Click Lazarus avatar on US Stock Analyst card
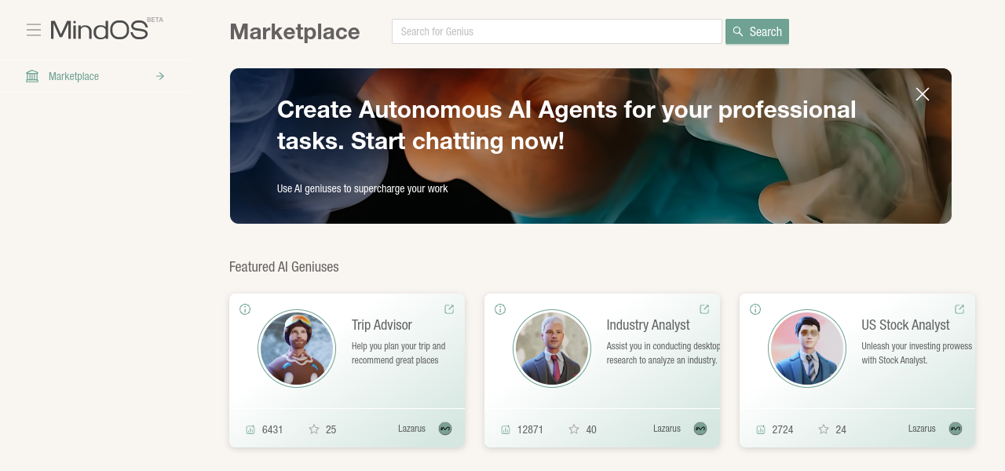 [956, 429]
